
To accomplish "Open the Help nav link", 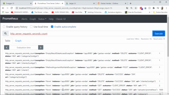I will point(51,19).
